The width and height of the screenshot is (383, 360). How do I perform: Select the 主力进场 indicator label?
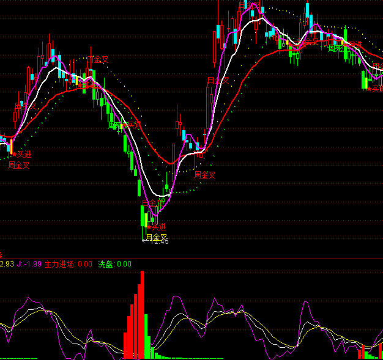[x=59, y=264]
